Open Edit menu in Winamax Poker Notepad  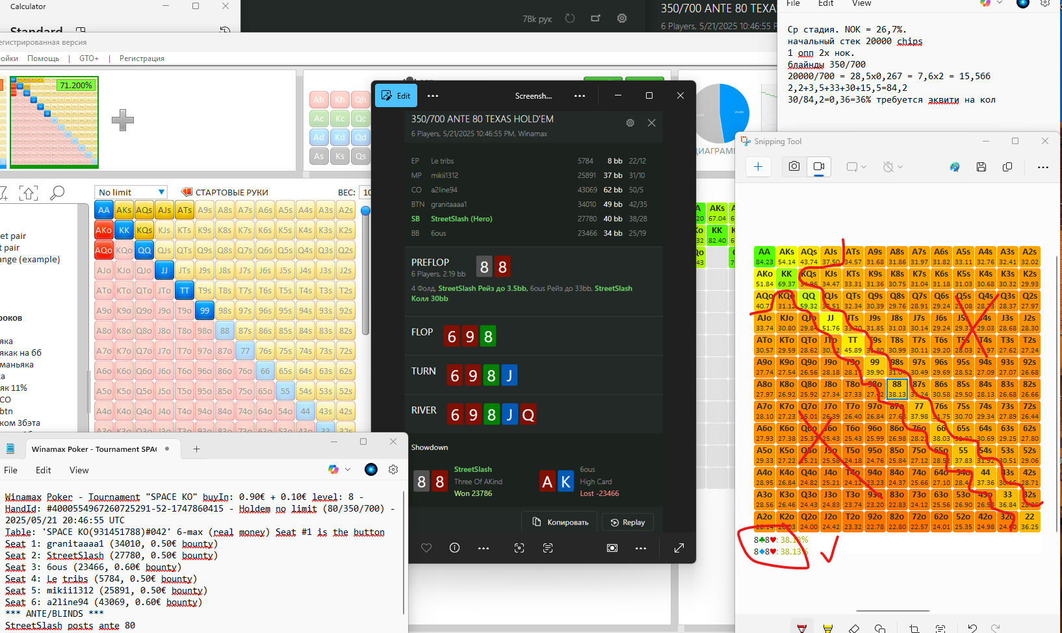[x=44, y=470]
